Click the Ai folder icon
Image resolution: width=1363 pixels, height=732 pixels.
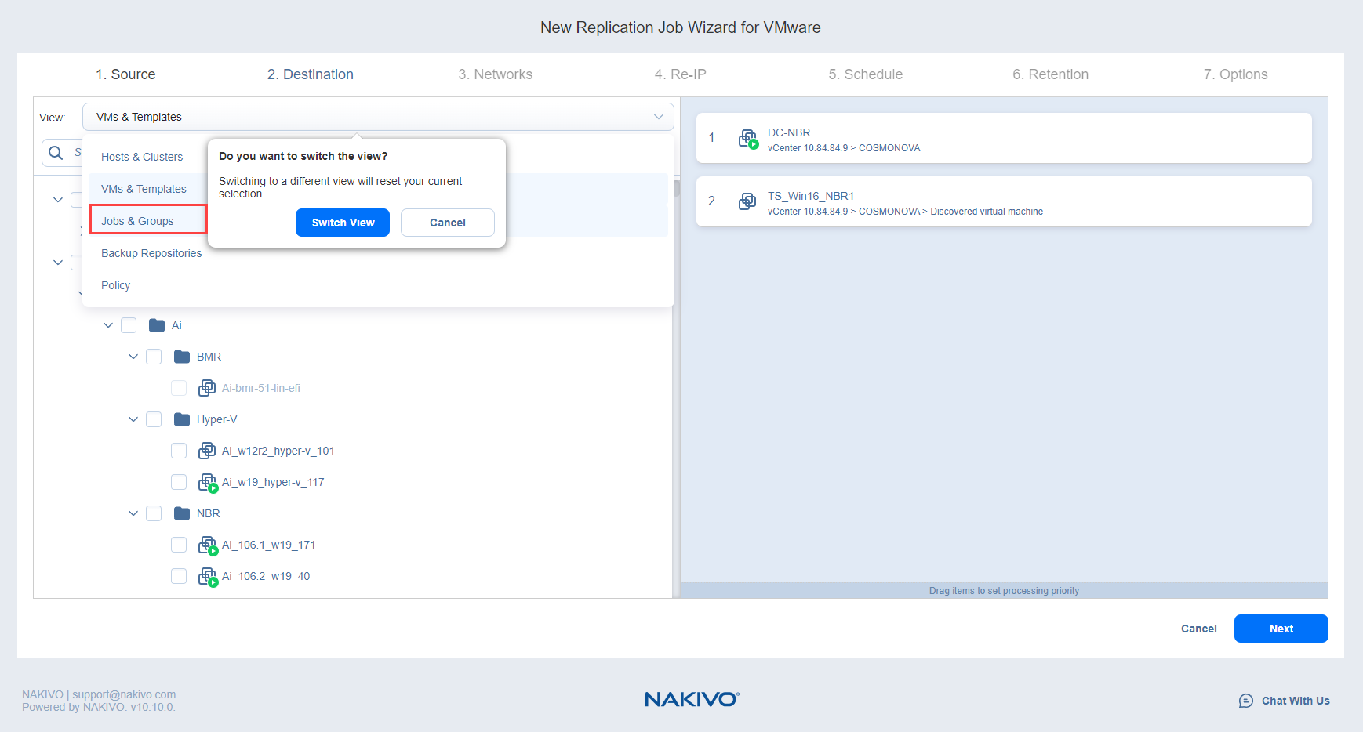tap(157, 325)
